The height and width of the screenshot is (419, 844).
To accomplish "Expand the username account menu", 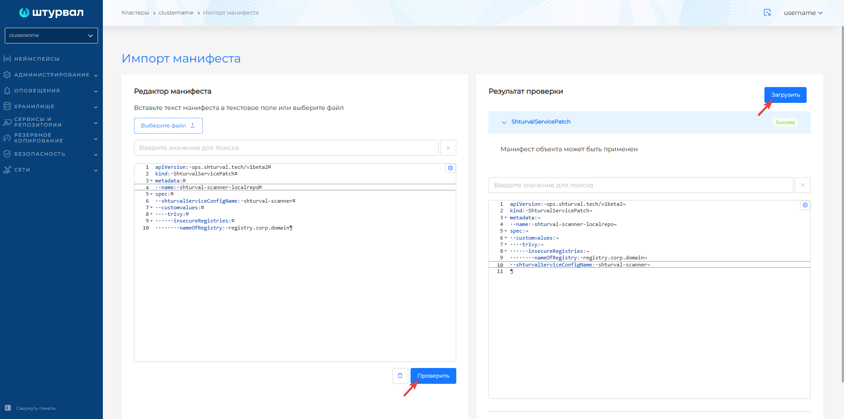I will 803,13.
